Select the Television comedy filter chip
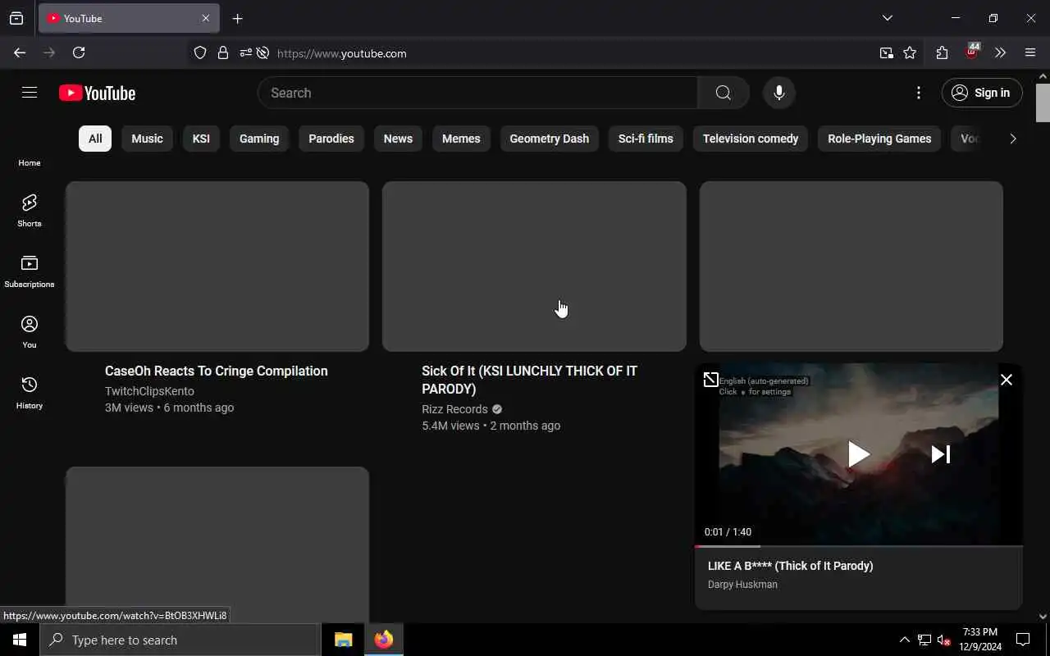 [751, 139]
